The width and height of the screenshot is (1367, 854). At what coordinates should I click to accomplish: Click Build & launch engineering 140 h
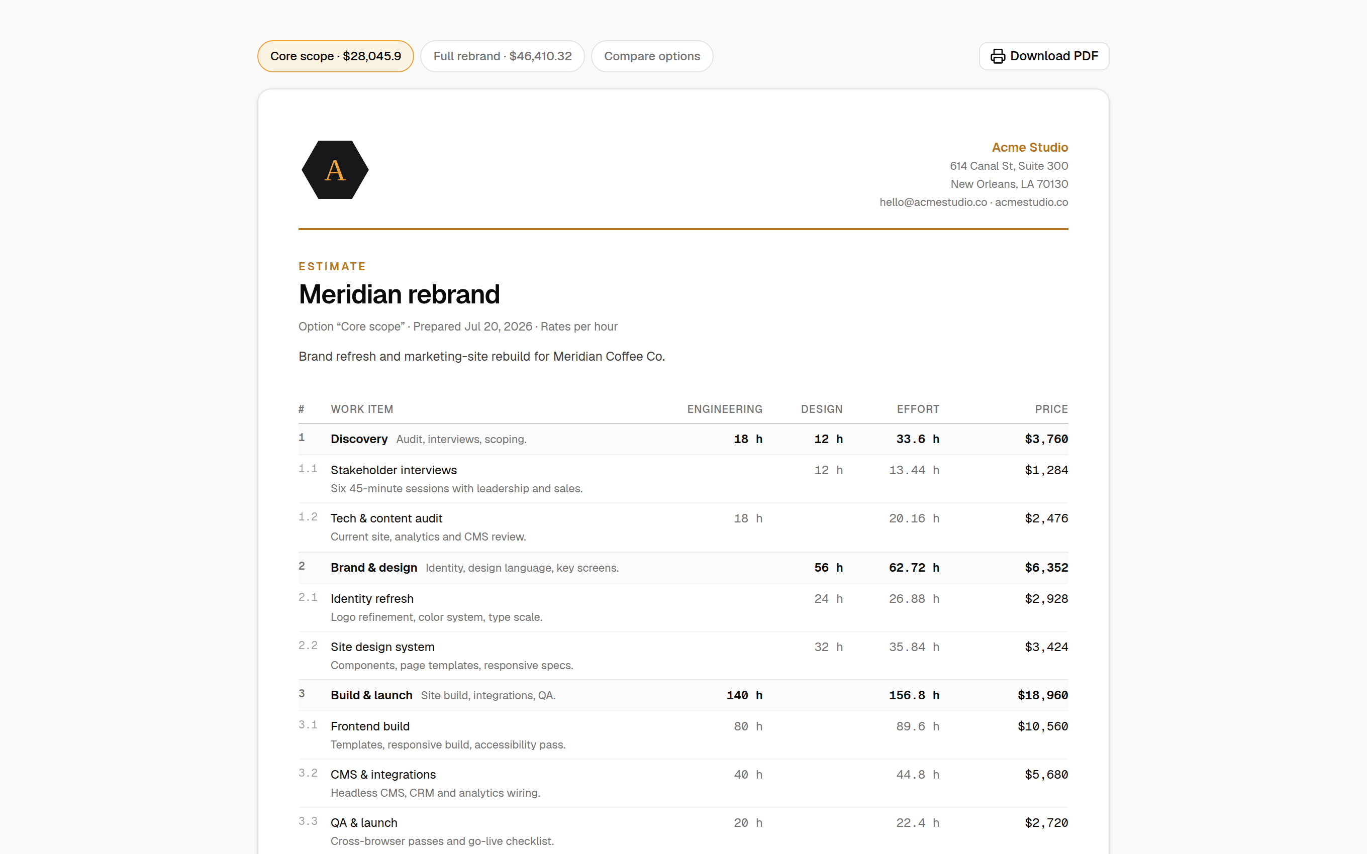pyautogui.click(x=744, y=695)
